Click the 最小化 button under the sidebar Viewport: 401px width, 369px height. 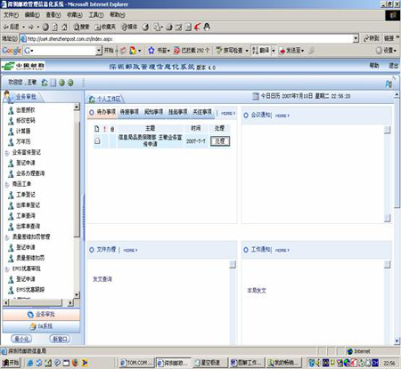tap(21, 339)
